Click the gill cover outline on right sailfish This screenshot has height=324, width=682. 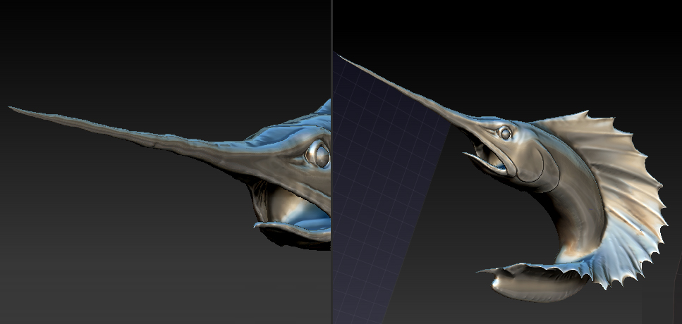tap(537, 167)
